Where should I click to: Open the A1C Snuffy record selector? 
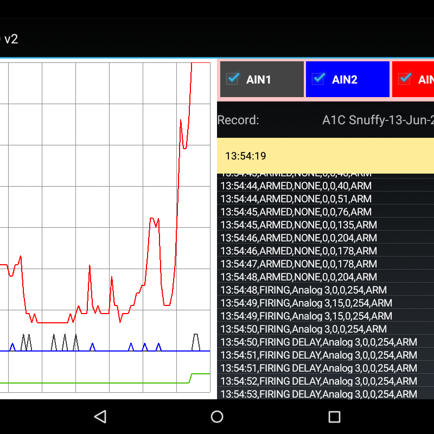pos(378,120)
